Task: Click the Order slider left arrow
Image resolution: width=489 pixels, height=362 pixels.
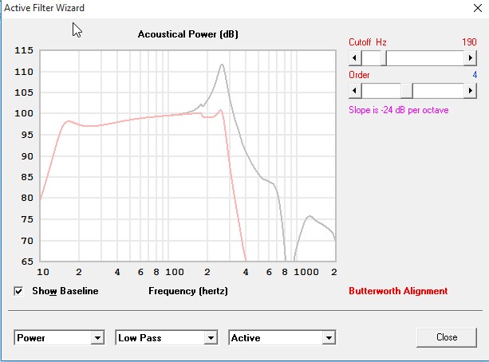Action: click(355, 91)
